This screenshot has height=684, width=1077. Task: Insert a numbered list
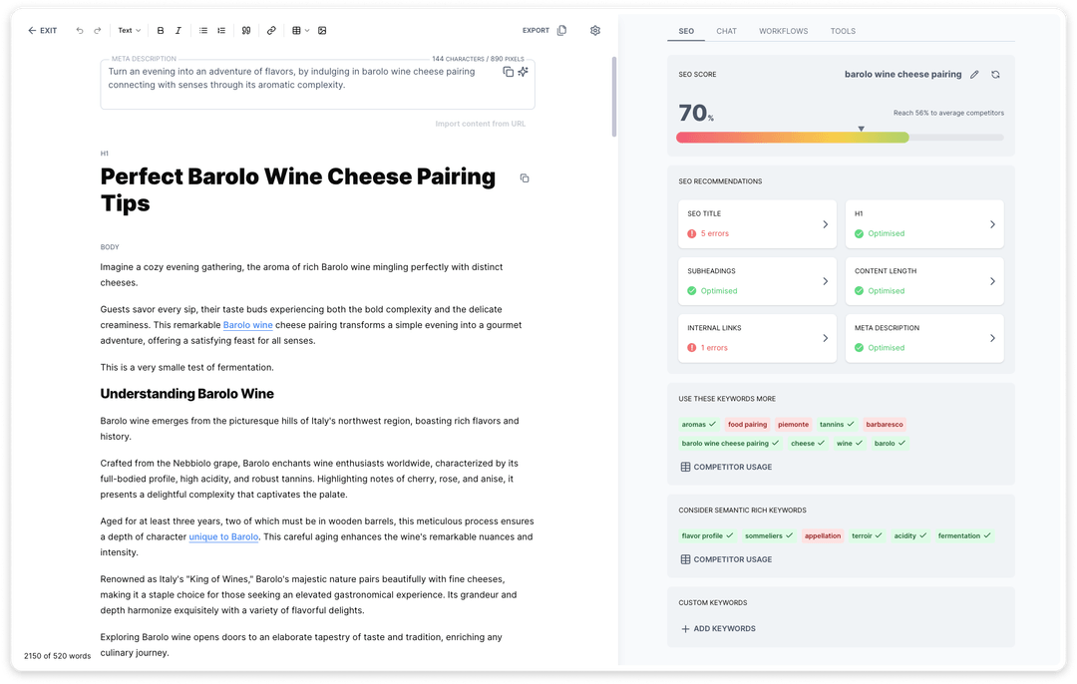221,31
